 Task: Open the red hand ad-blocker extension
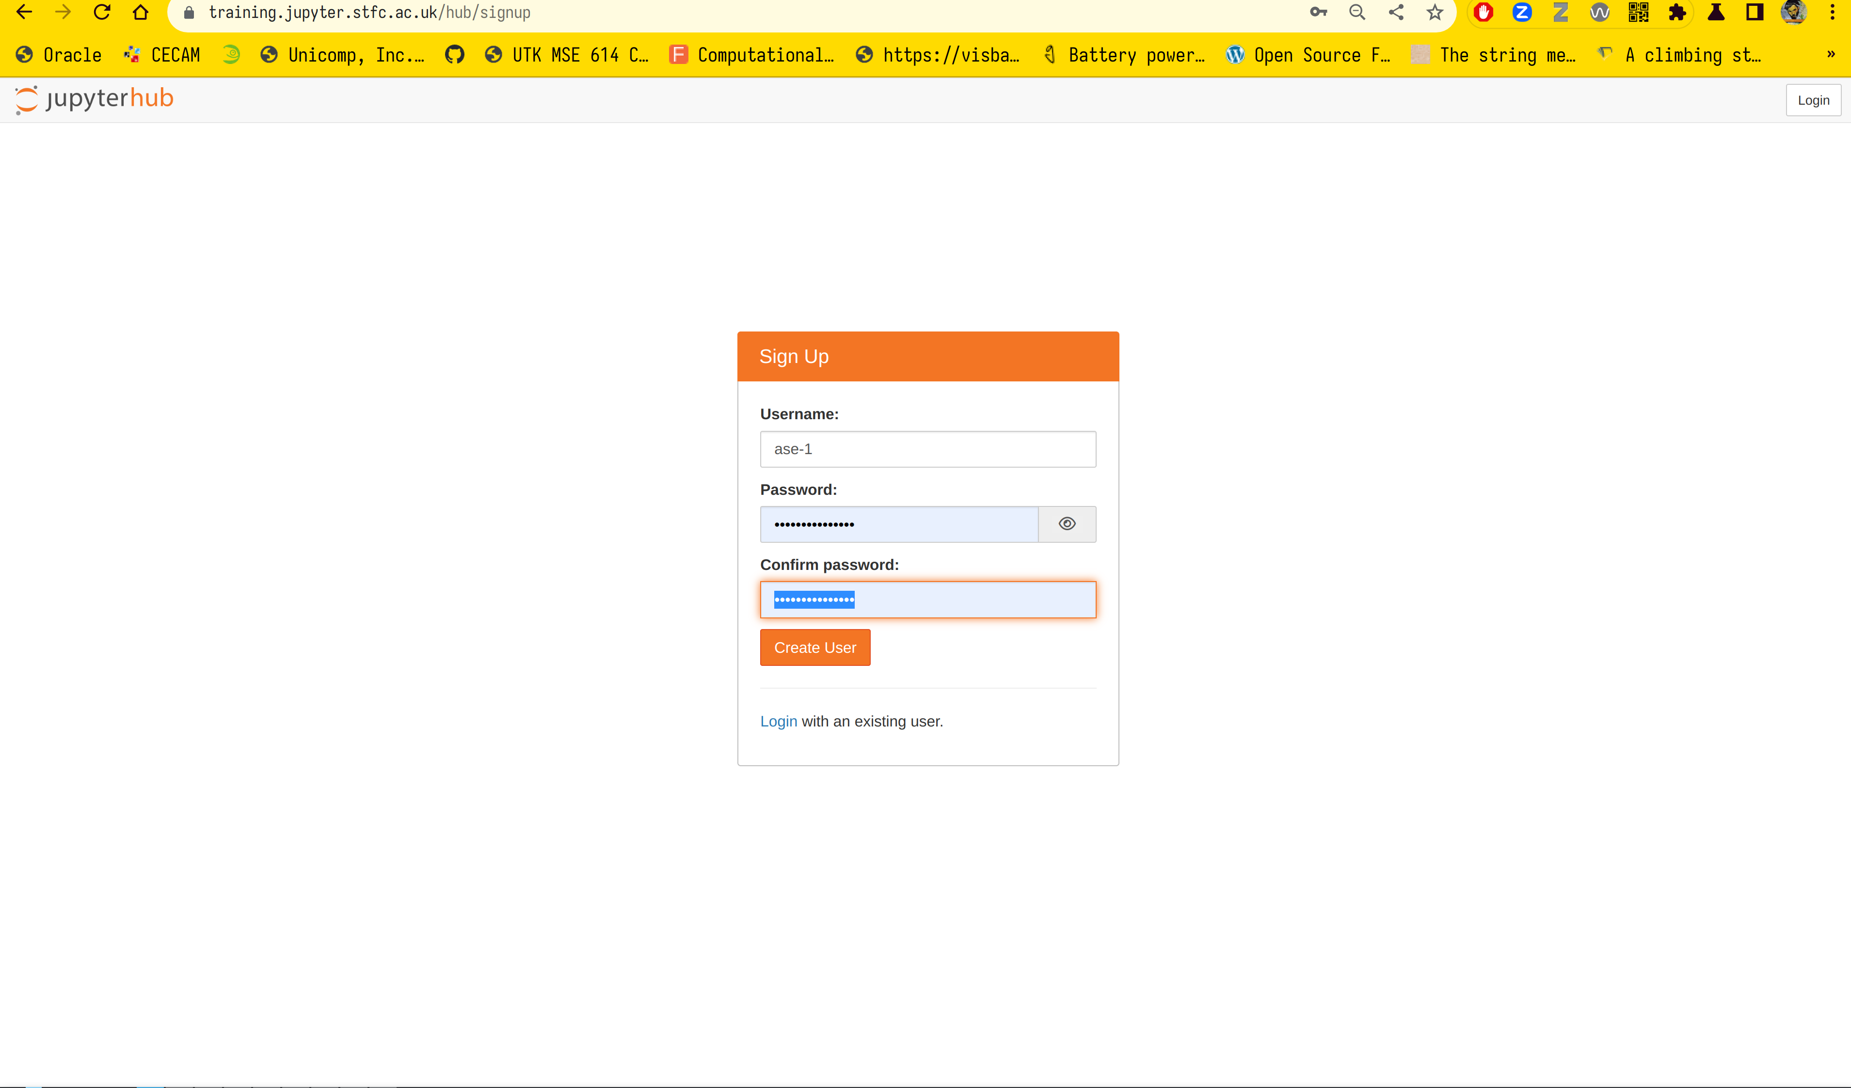click(1484, 13)
